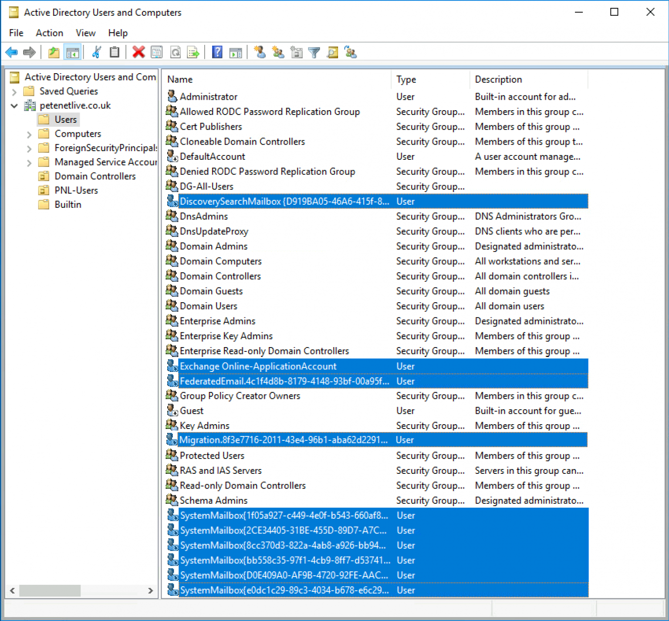Image resolution: width=669 pixels, height=621 pixels.
Task: Export the list using the export icon
Action: point(193,52)
